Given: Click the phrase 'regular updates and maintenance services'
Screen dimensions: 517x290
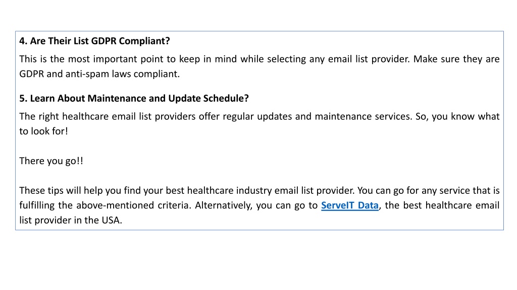Looking at the screenshot, I should 317,116.
